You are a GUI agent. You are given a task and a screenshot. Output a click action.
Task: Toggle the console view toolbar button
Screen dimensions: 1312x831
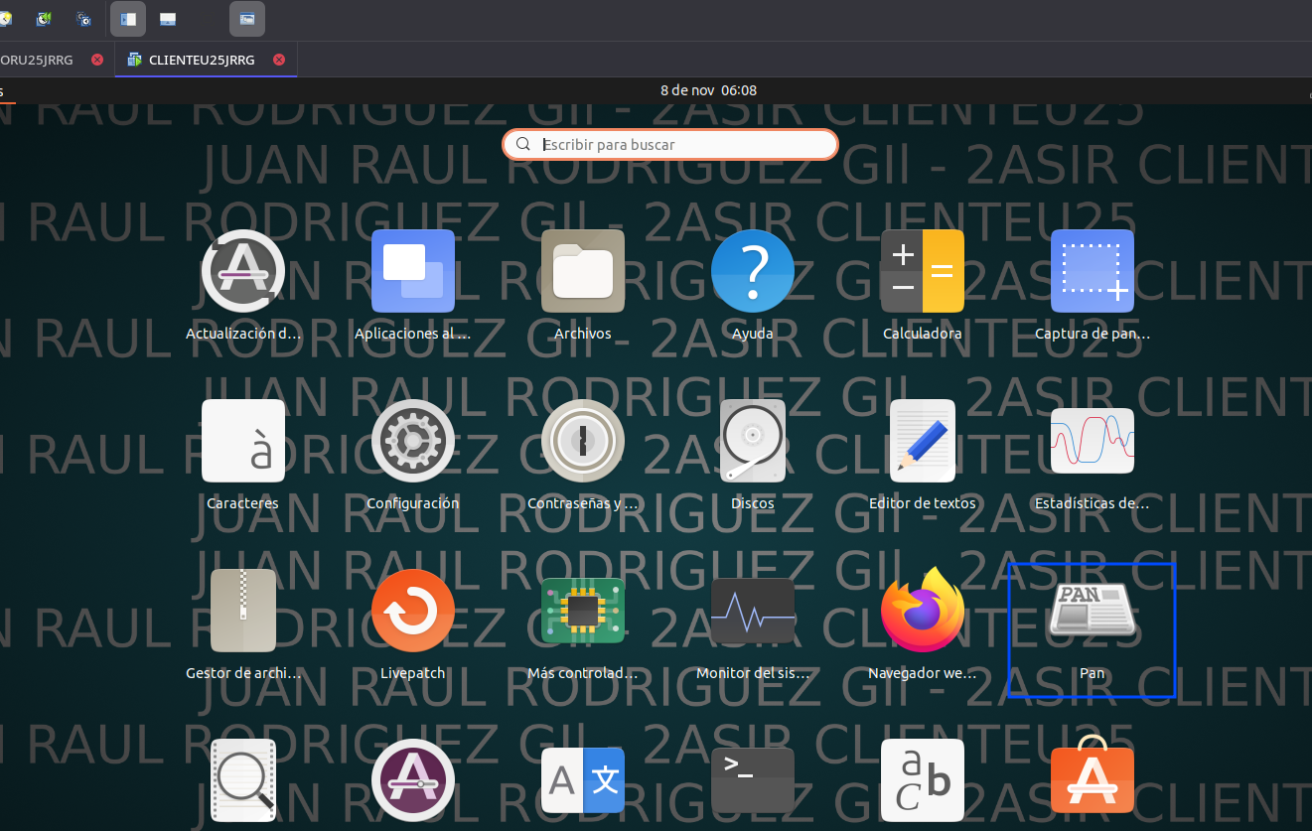pos(247,18)
